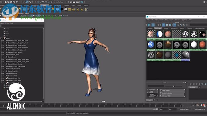Open the No Anim Layer dropdown
The width and height of the screenshot is (207, 116).
(184, 109)
